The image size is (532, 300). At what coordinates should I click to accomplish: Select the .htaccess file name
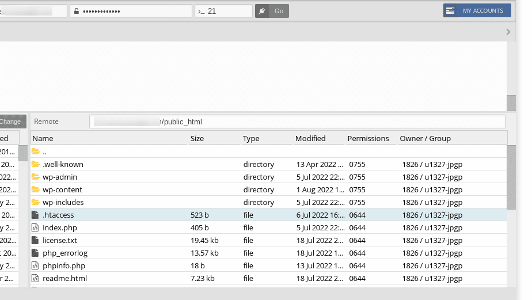point(58,215)
